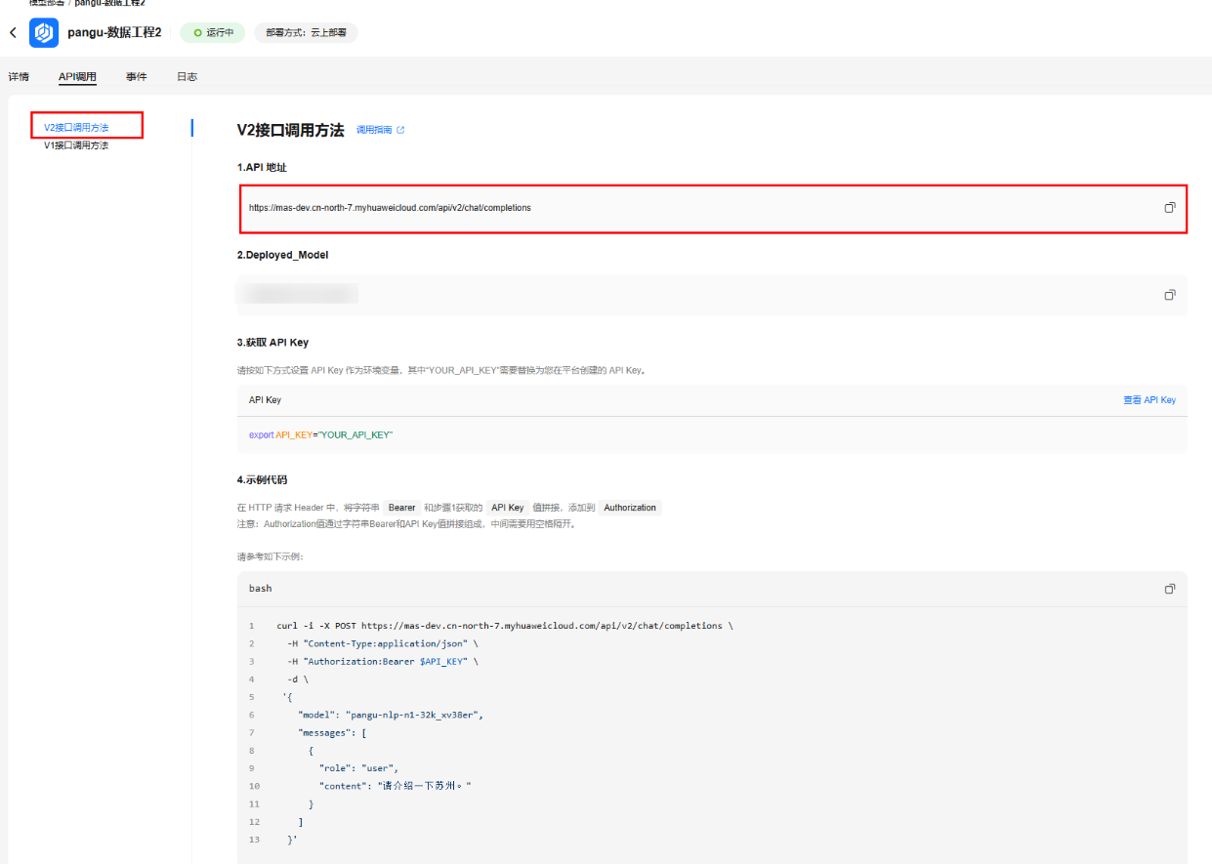This screenshot has height=864, width=1212.
Task: Click the green running status indicator
Action: coord(212,33)
